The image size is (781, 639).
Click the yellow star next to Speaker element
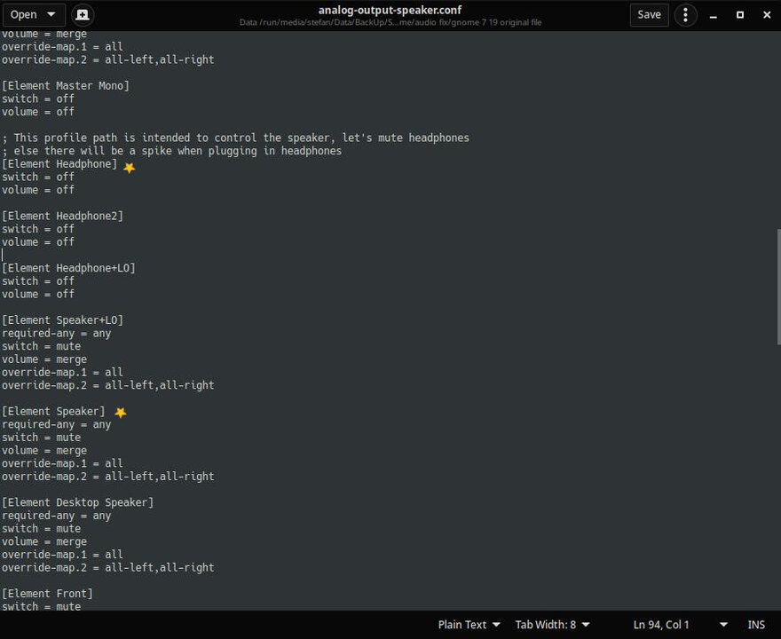[121, 413]
